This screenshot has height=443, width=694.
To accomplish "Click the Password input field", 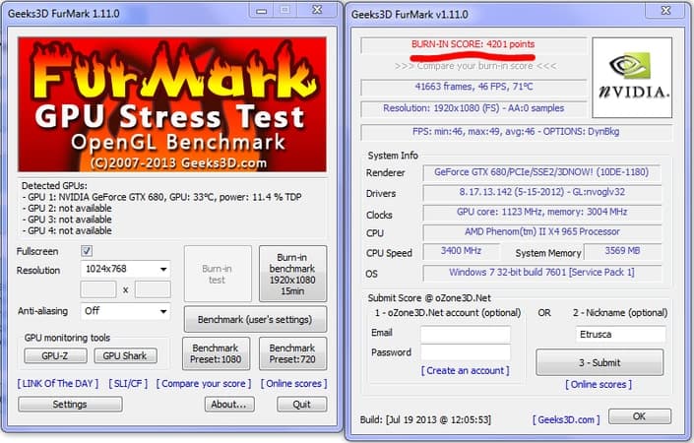I will 466,352.
